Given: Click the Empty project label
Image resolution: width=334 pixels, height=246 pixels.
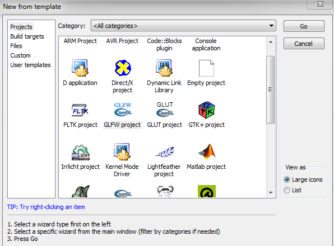Looking at the screenshot, I should (x=206, y=83).
